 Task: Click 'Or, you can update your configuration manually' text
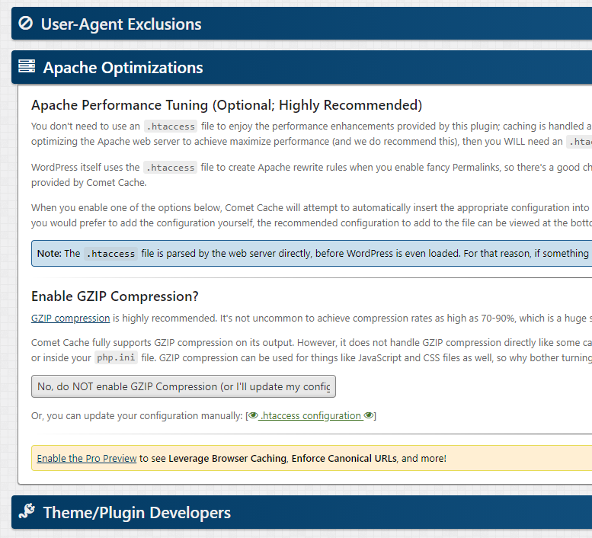pyautogui.click(x=136, y=415)
